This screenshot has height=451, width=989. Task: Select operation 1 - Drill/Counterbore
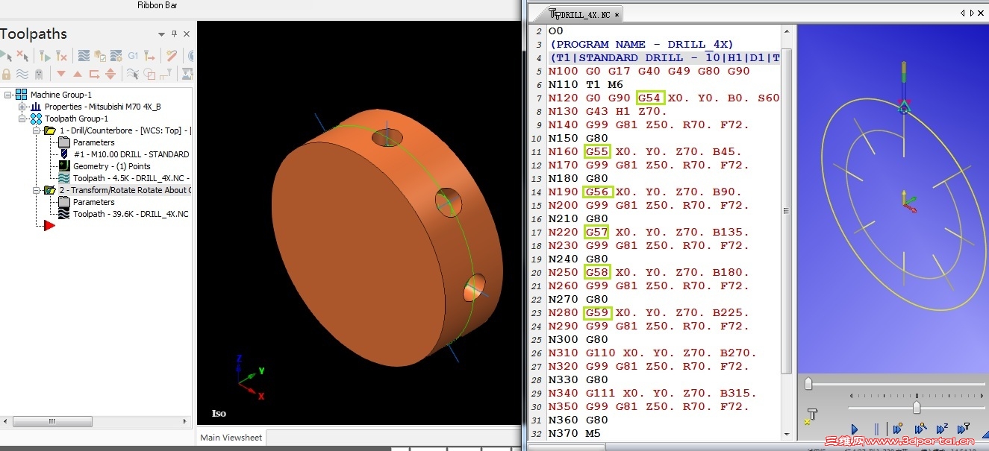[125, 130]
